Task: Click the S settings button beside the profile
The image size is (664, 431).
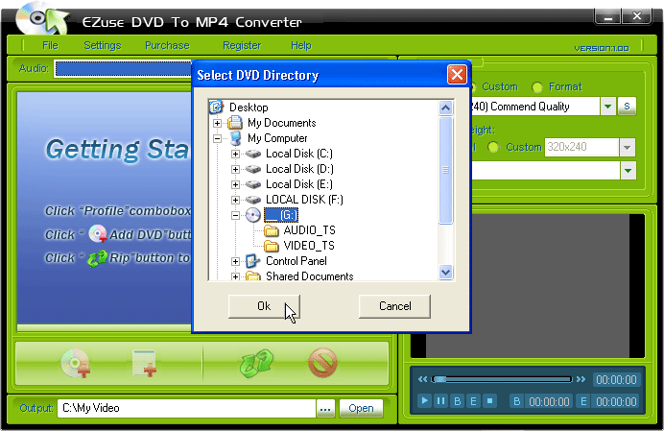Action: click(x=627, y=106)
